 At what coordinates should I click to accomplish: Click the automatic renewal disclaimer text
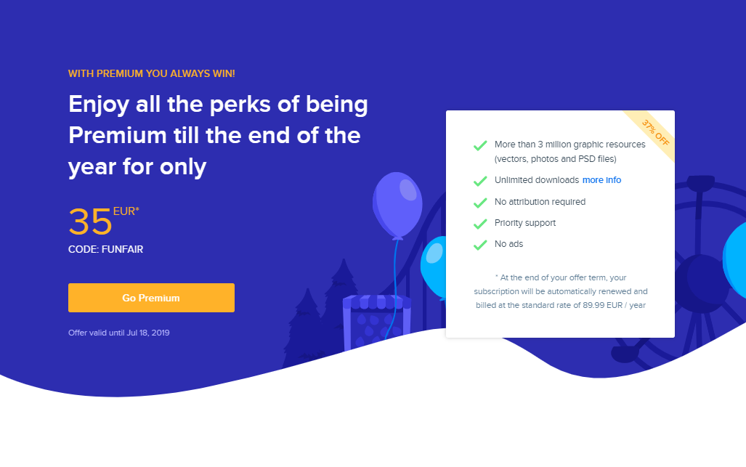559,291
